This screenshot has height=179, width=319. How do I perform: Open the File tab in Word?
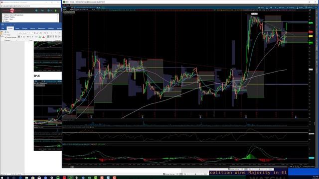3,28
